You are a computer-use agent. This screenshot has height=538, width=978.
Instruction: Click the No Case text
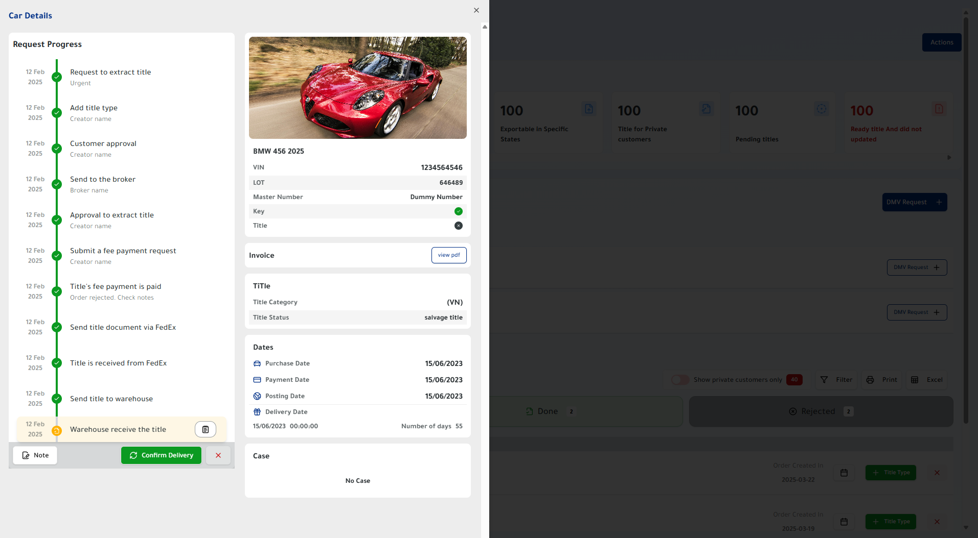click(x=358, y=481)
